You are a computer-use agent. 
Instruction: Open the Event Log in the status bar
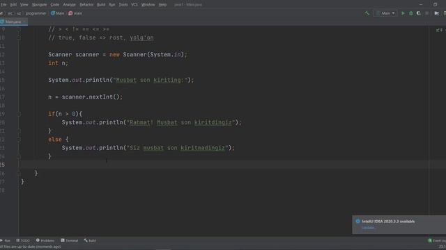point(437,240)
